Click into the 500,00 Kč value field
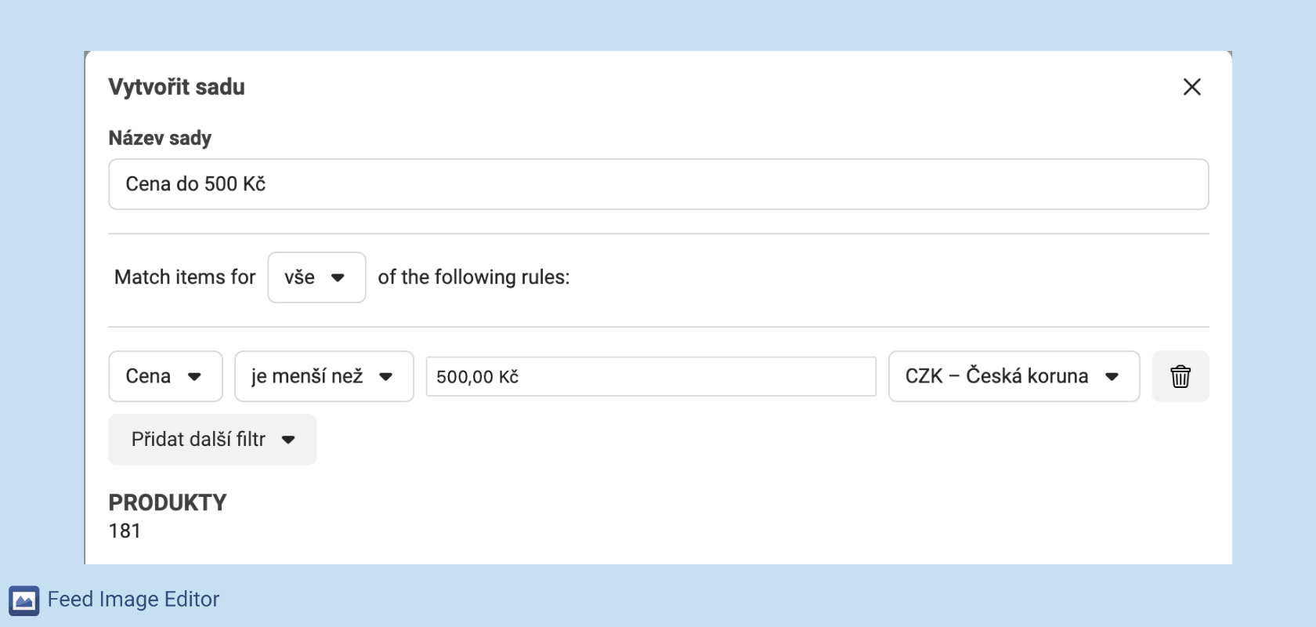Screen dimensions: 1316x627 pos(650,377)
